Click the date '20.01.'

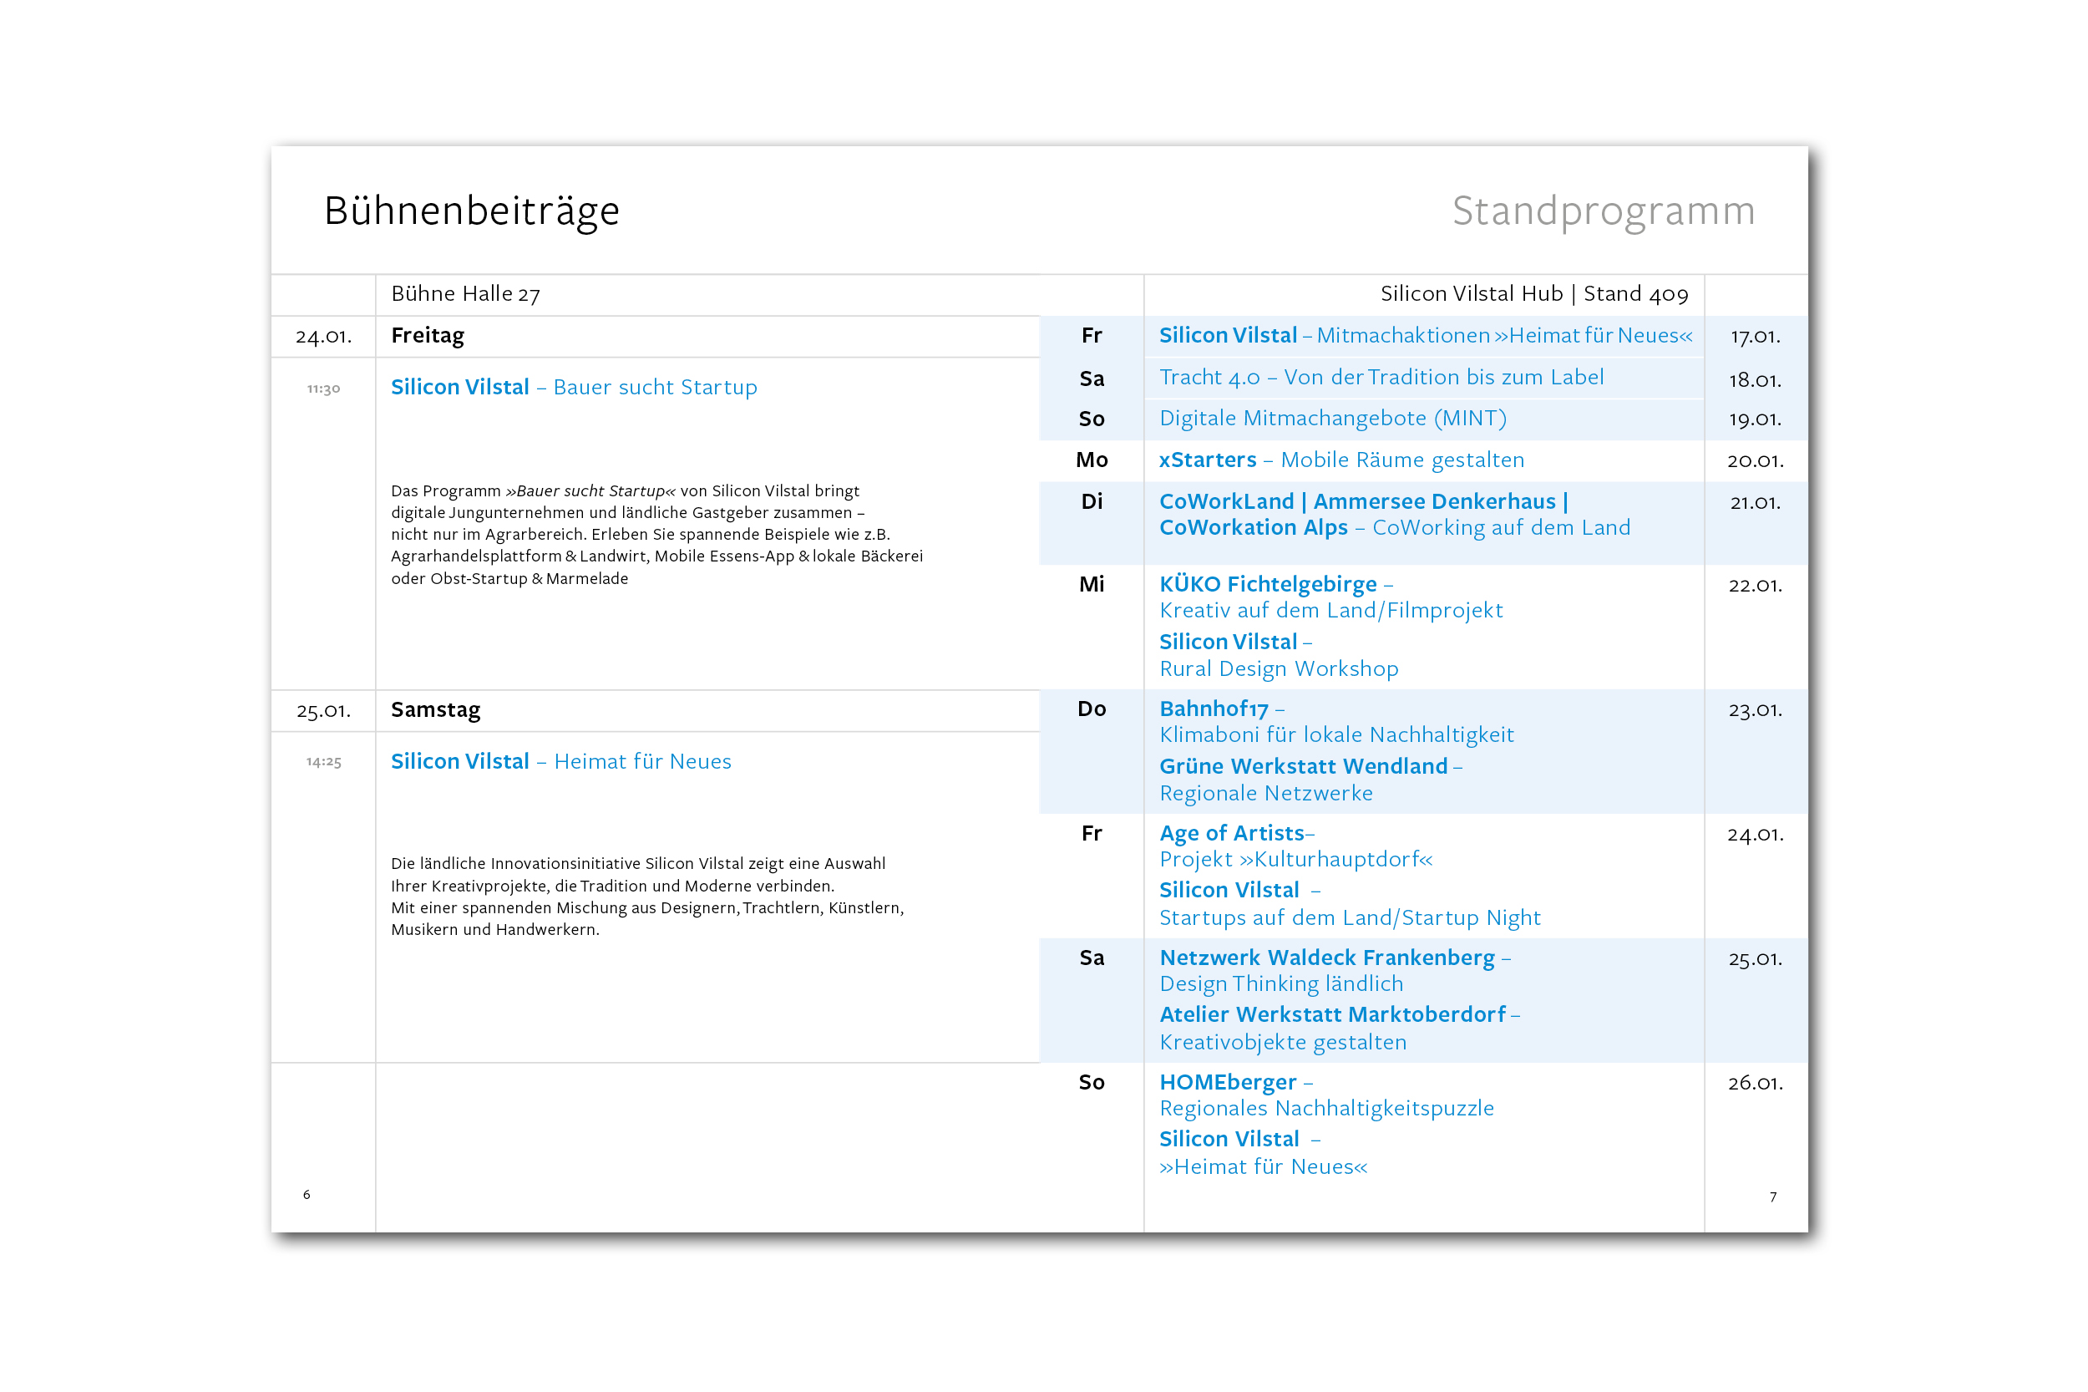tap(1756, 460)
